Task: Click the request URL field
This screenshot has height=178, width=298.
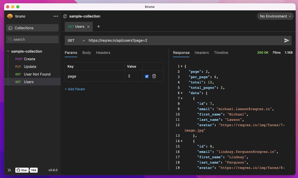Action: coord(184,40)
